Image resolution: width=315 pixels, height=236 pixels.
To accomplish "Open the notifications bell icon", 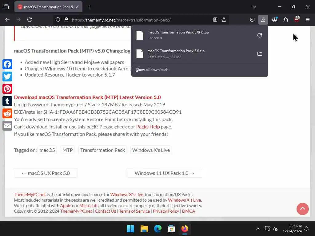I will pyautogui.click(x=306, y=229).
